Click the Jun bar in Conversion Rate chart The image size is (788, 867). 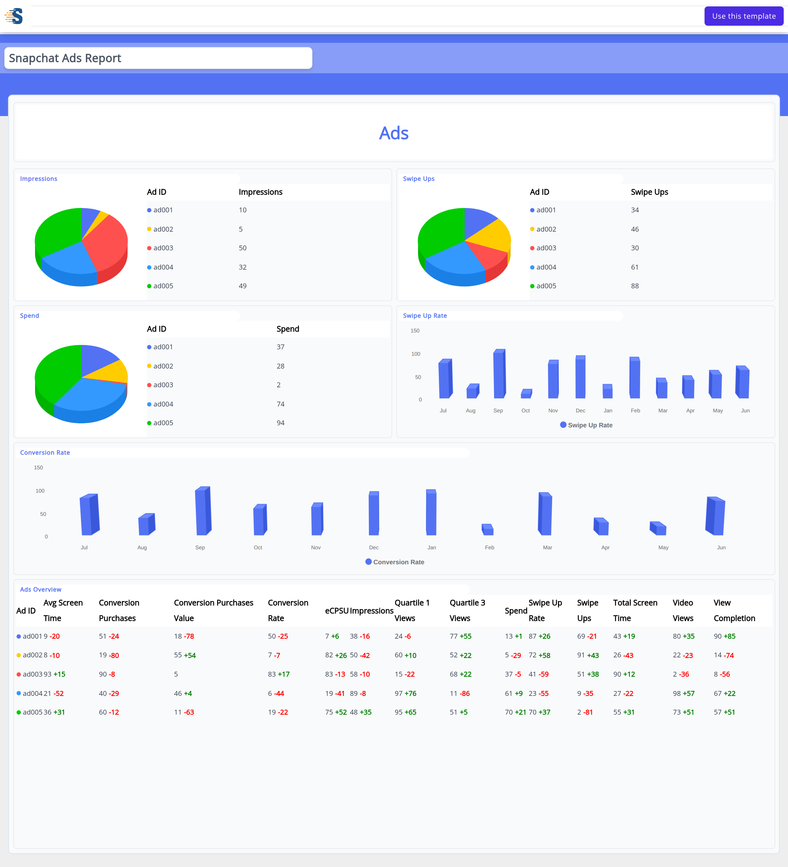tap(715, 516)
